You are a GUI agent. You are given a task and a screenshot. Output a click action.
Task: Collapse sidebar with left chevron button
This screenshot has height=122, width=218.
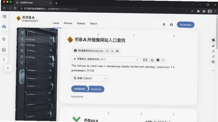point(8,68)
